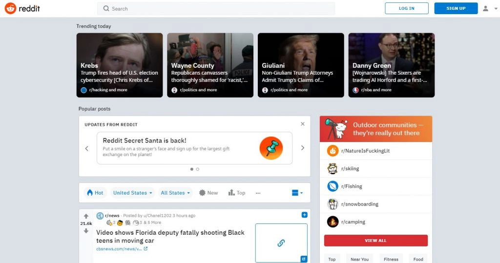Viewport: 500px width, 263px height.
Task: Open the u/Chanel1202 user profile
Action: tap(159, 216)
